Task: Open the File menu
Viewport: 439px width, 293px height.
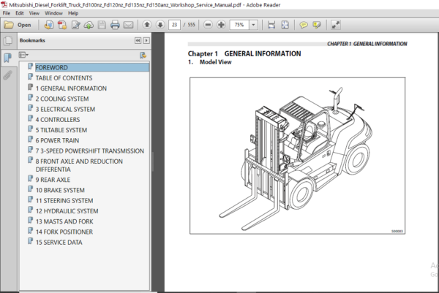Action: click(6, 13)
